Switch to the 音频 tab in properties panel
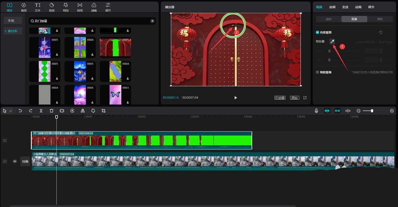Image resolution: width=398 pixels, height=207 pixels. click(x=332, y=7)
